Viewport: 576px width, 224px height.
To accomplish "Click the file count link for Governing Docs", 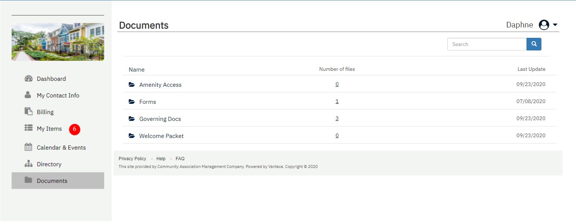I will pyautogui.click(x=337, y=118).
